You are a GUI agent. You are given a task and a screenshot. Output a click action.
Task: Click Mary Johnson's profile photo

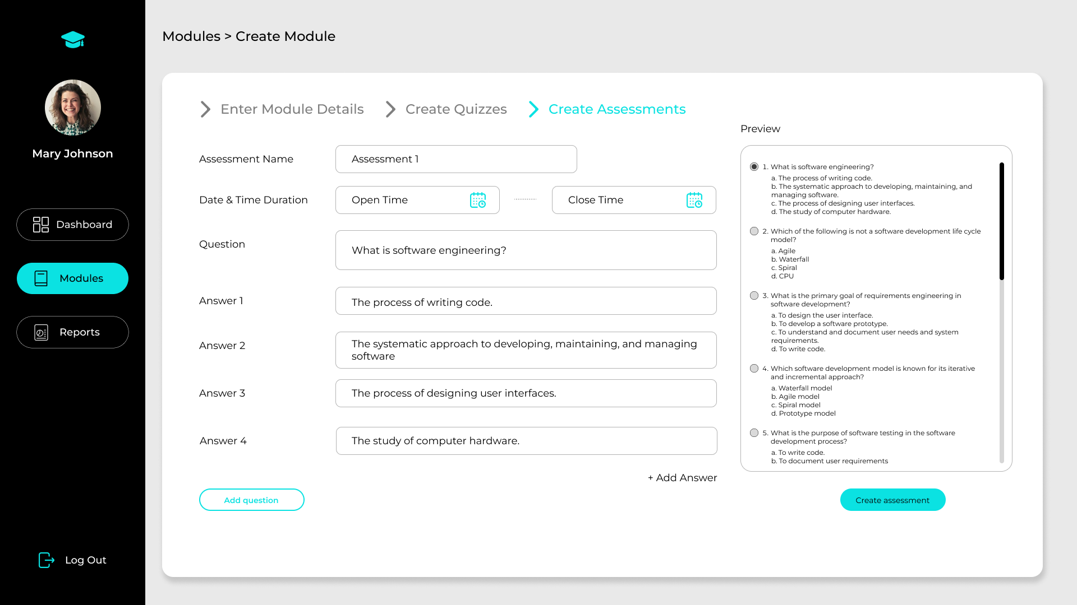[x=73, y=108]
